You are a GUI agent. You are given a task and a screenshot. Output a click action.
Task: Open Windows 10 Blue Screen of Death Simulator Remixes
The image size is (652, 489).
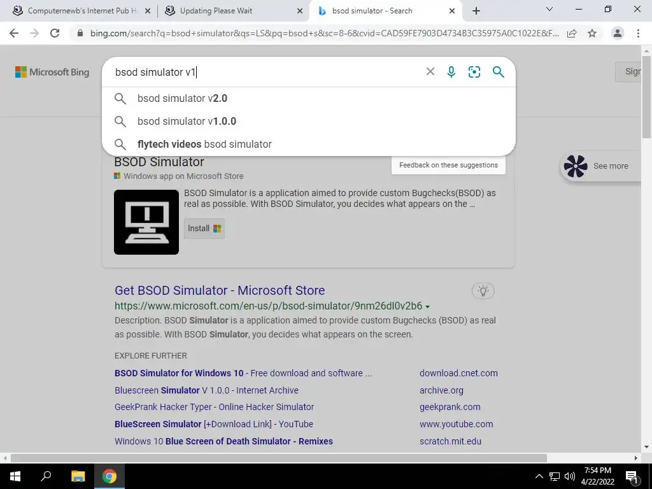(223, 441)
